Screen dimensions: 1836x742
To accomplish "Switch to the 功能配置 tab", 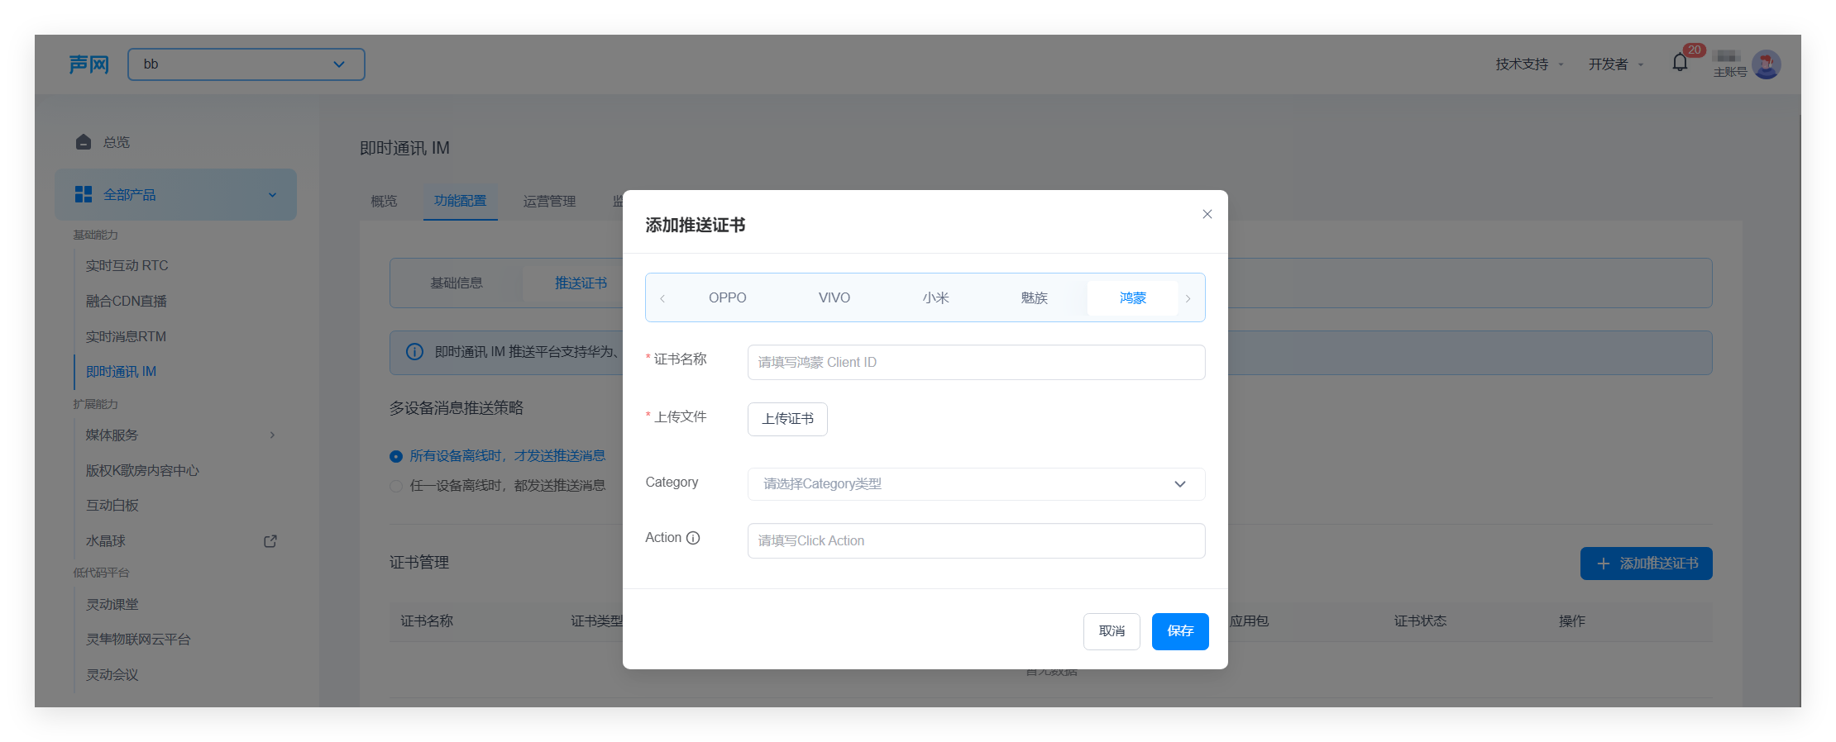I will [x=460, y=201].
